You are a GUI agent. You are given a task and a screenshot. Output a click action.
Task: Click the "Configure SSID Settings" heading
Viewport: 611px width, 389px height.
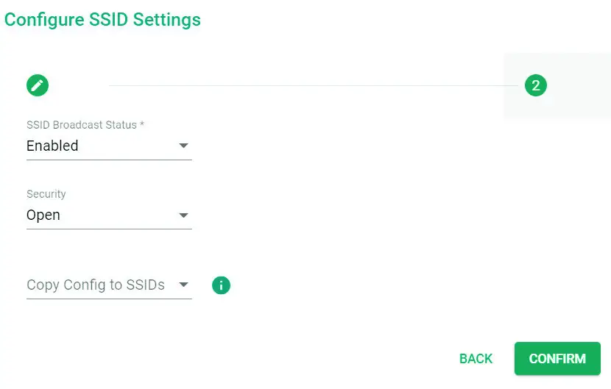[102, 19]
